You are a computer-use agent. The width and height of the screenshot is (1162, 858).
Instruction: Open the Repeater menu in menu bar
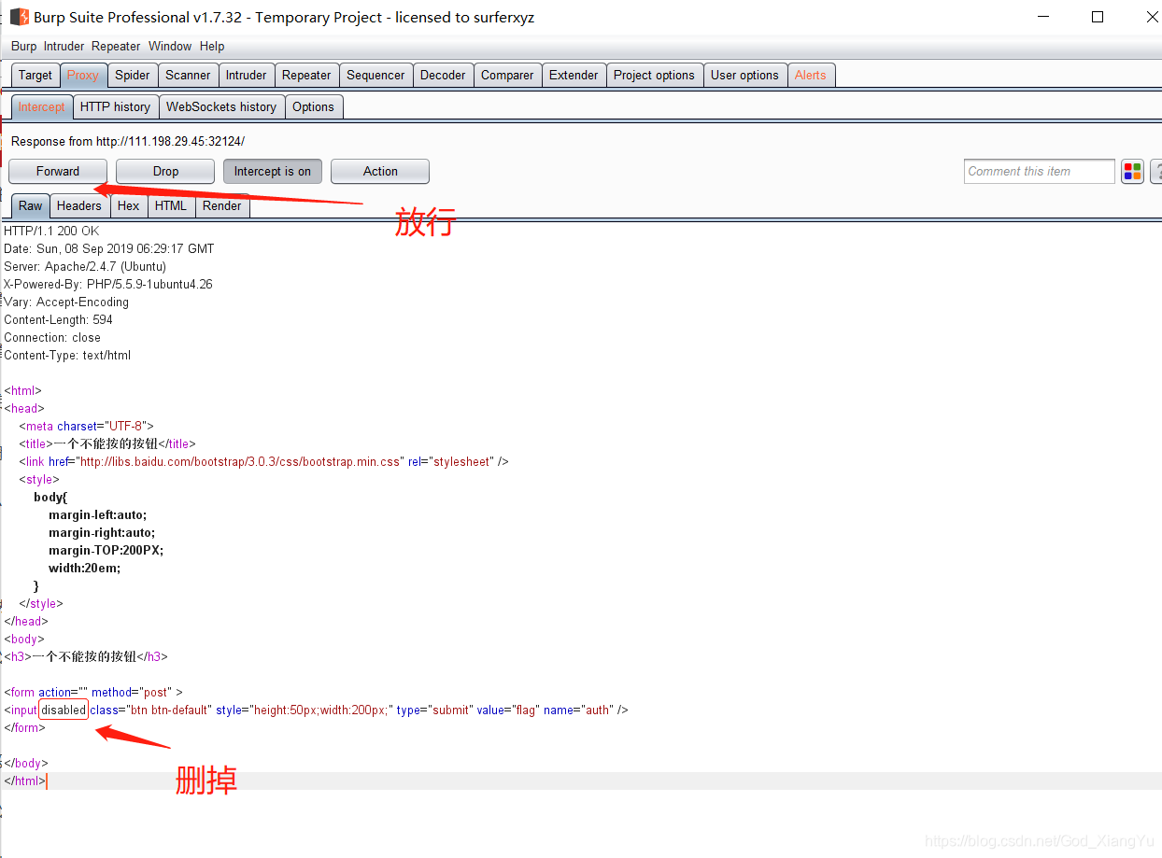coord(116,46)
